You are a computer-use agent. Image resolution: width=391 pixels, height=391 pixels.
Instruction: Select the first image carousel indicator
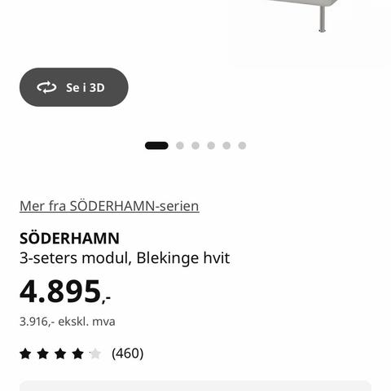tap(156, 146)
